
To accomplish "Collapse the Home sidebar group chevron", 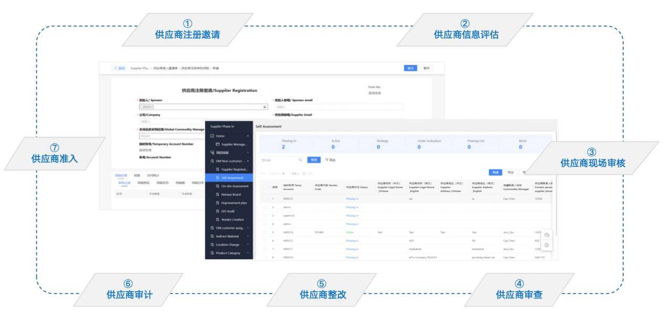I will tap(248, 136).
